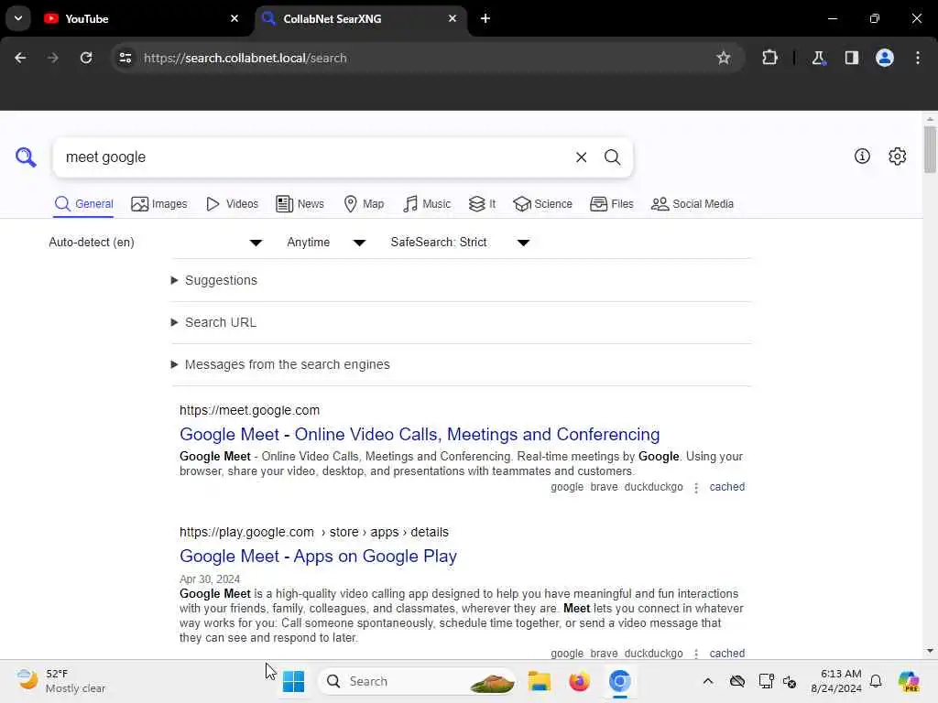Open Firefox from the taskbar
938x703 pixels.
click(579, 681)
